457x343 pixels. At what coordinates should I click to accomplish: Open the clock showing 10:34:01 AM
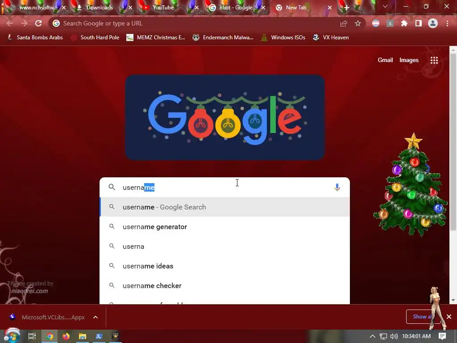416,336
